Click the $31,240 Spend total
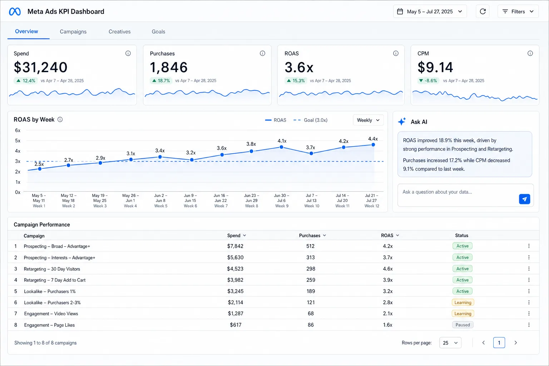 pyautogui.click(x=40, y=67)
